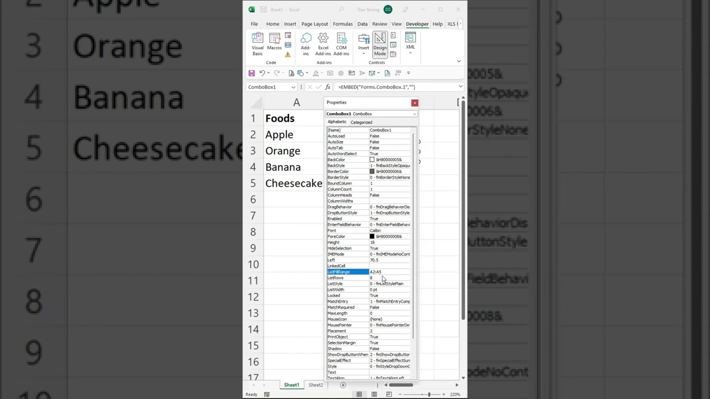Select the Cheesecake cell
The image size is (710, 399).
(x=294, y=183)
